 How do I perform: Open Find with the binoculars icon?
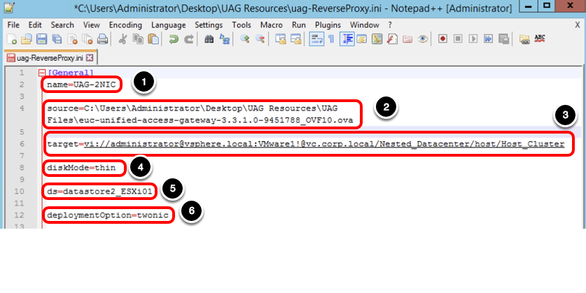point(209,39)
